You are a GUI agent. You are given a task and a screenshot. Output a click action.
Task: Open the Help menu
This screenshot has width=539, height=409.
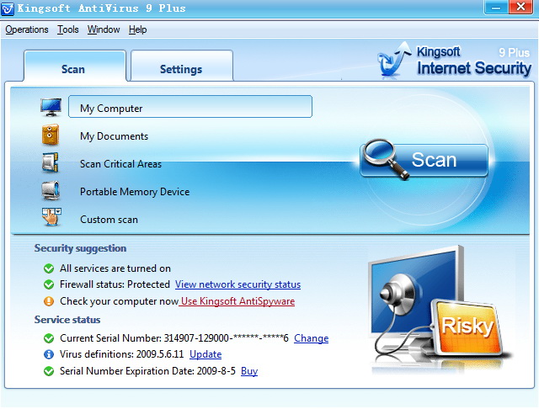click(137, 29)
